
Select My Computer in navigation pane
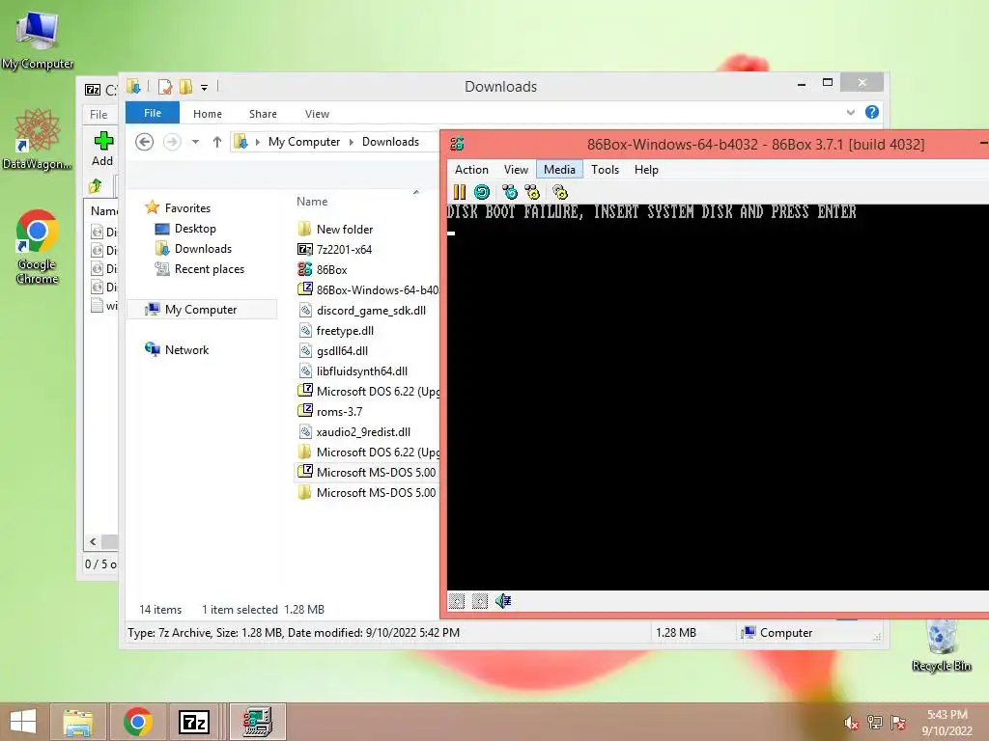pyautogui.click(x=201, y=310)
